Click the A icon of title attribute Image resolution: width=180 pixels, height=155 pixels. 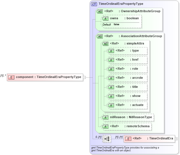pos(111,87)
